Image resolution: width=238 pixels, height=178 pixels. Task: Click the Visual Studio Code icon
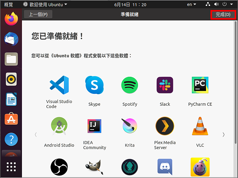pos(59,85)
